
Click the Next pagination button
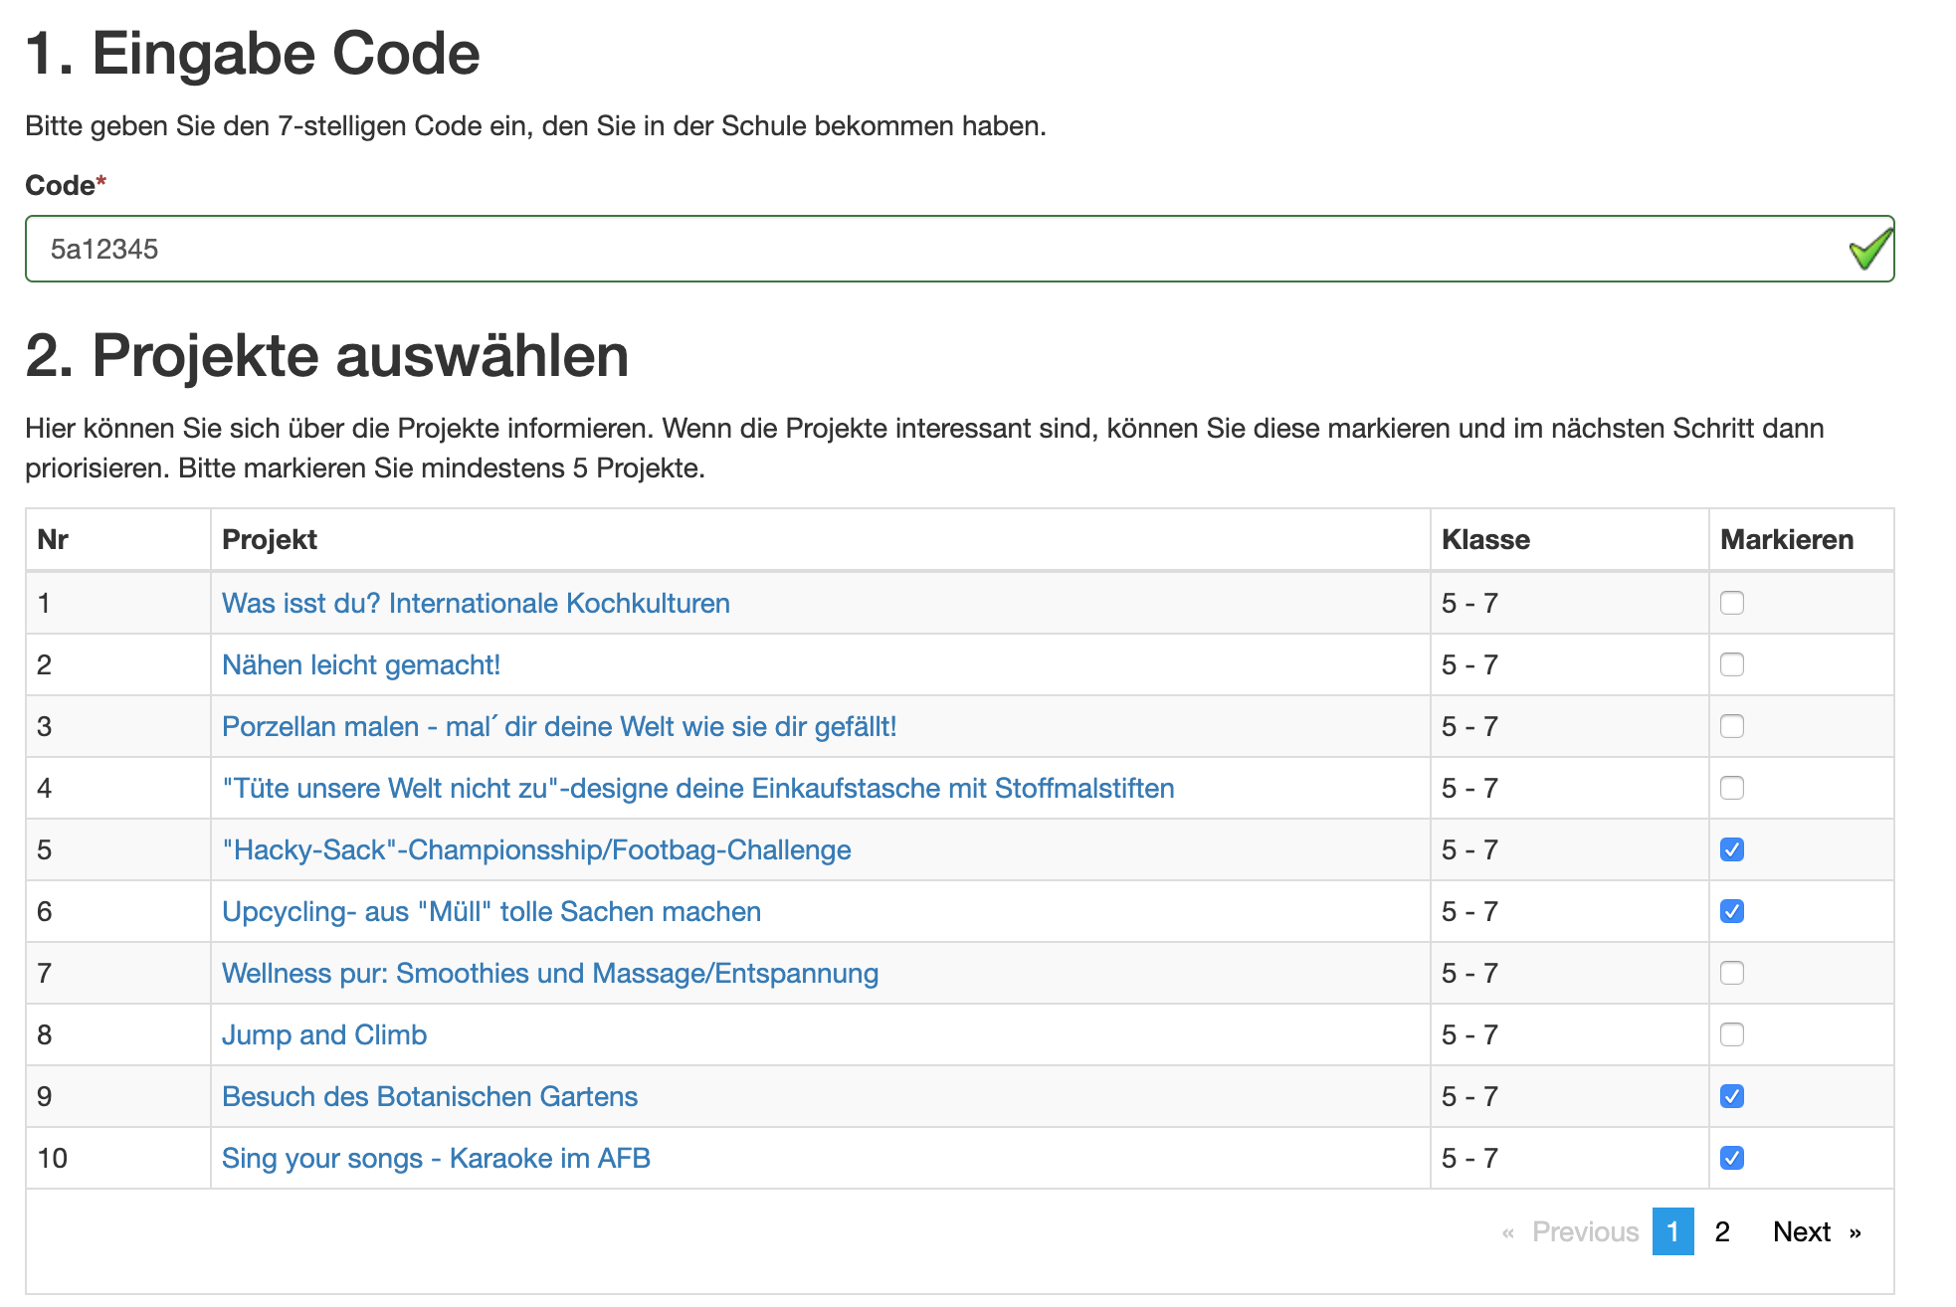(x=1817, y=1231)
